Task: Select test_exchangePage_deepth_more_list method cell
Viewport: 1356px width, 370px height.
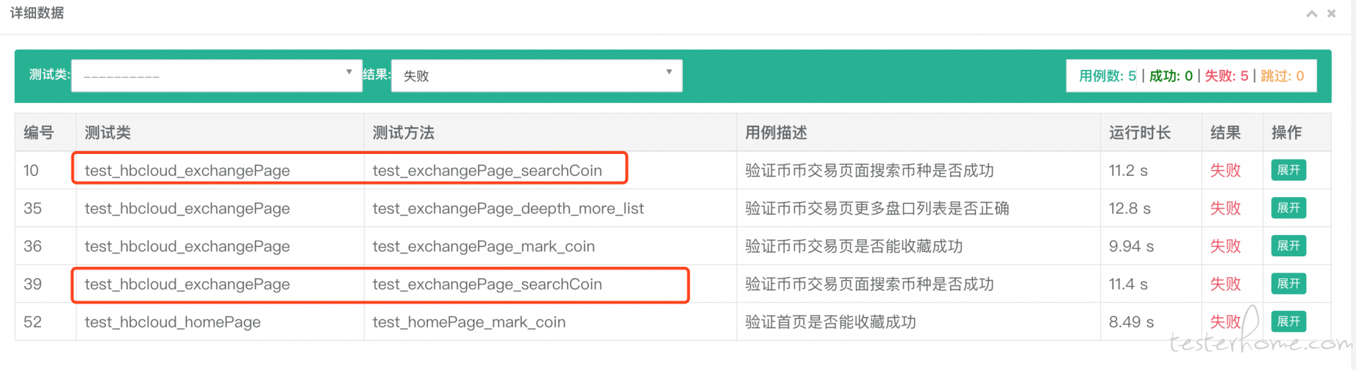Action: 509,208
